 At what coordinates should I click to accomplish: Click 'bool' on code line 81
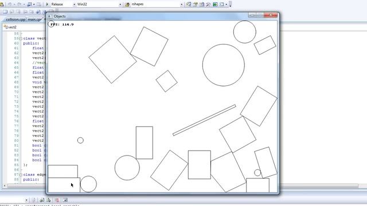(x=37, y=145)
